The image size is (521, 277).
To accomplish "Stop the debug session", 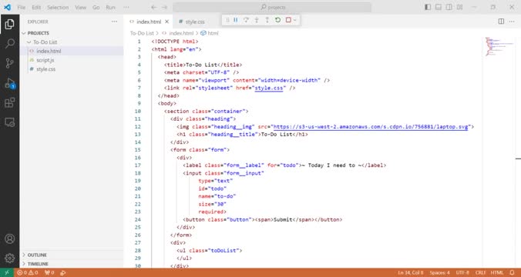I will click(x=288, y=20).
